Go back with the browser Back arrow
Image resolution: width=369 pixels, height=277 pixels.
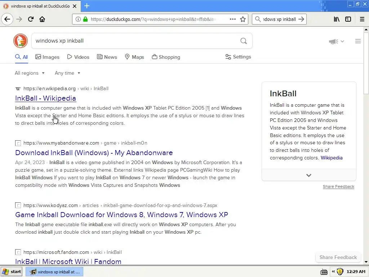click(x=7, y=19)
